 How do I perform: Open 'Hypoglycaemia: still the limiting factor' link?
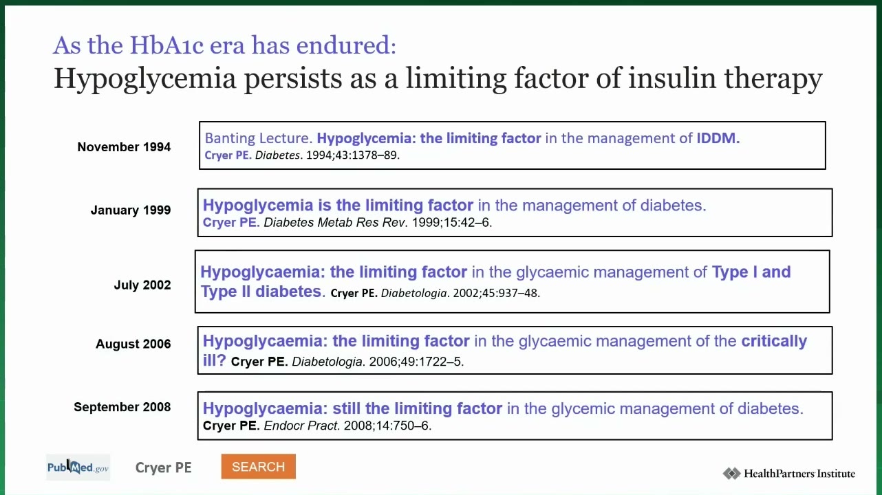503,408
